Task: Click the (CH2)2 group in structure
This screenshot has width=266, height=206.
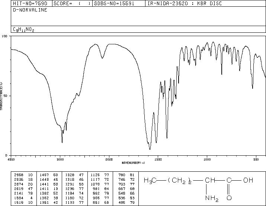Action: (x=180, y=181)
